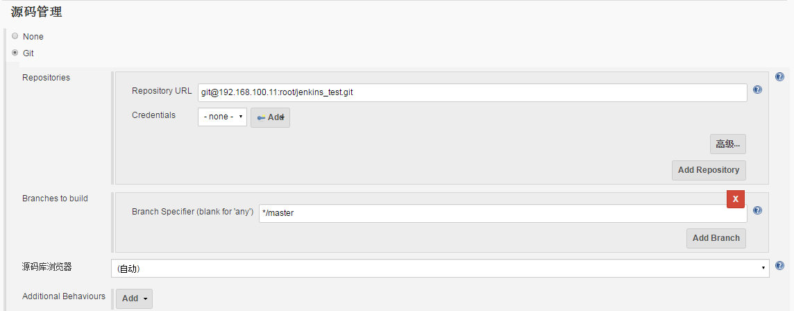Delete branch with red X button
This screenshot has height=311, width=794.
(x=736, y=199)
